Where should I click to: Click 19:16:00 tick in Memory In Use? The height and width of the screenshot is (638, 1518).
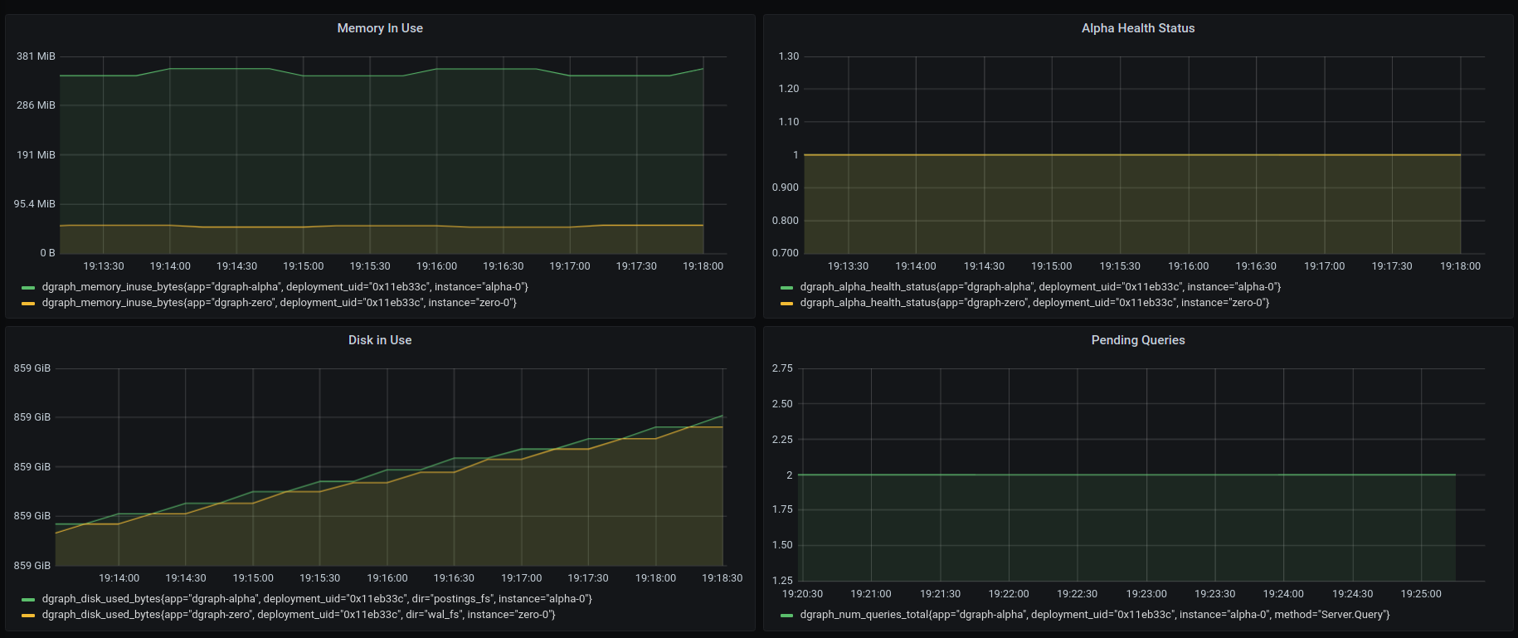coord(436,266)
